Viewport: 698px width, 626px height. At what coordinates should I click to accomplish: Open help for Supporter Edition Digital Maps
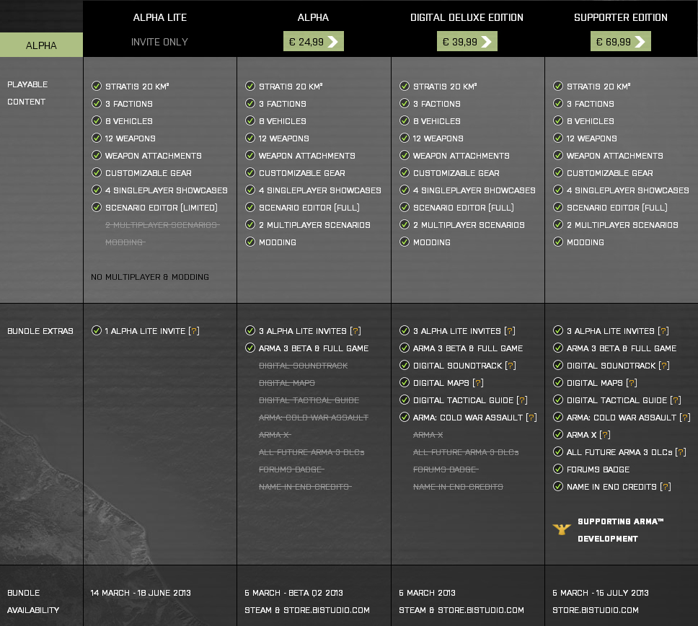(x=632, y=383)
